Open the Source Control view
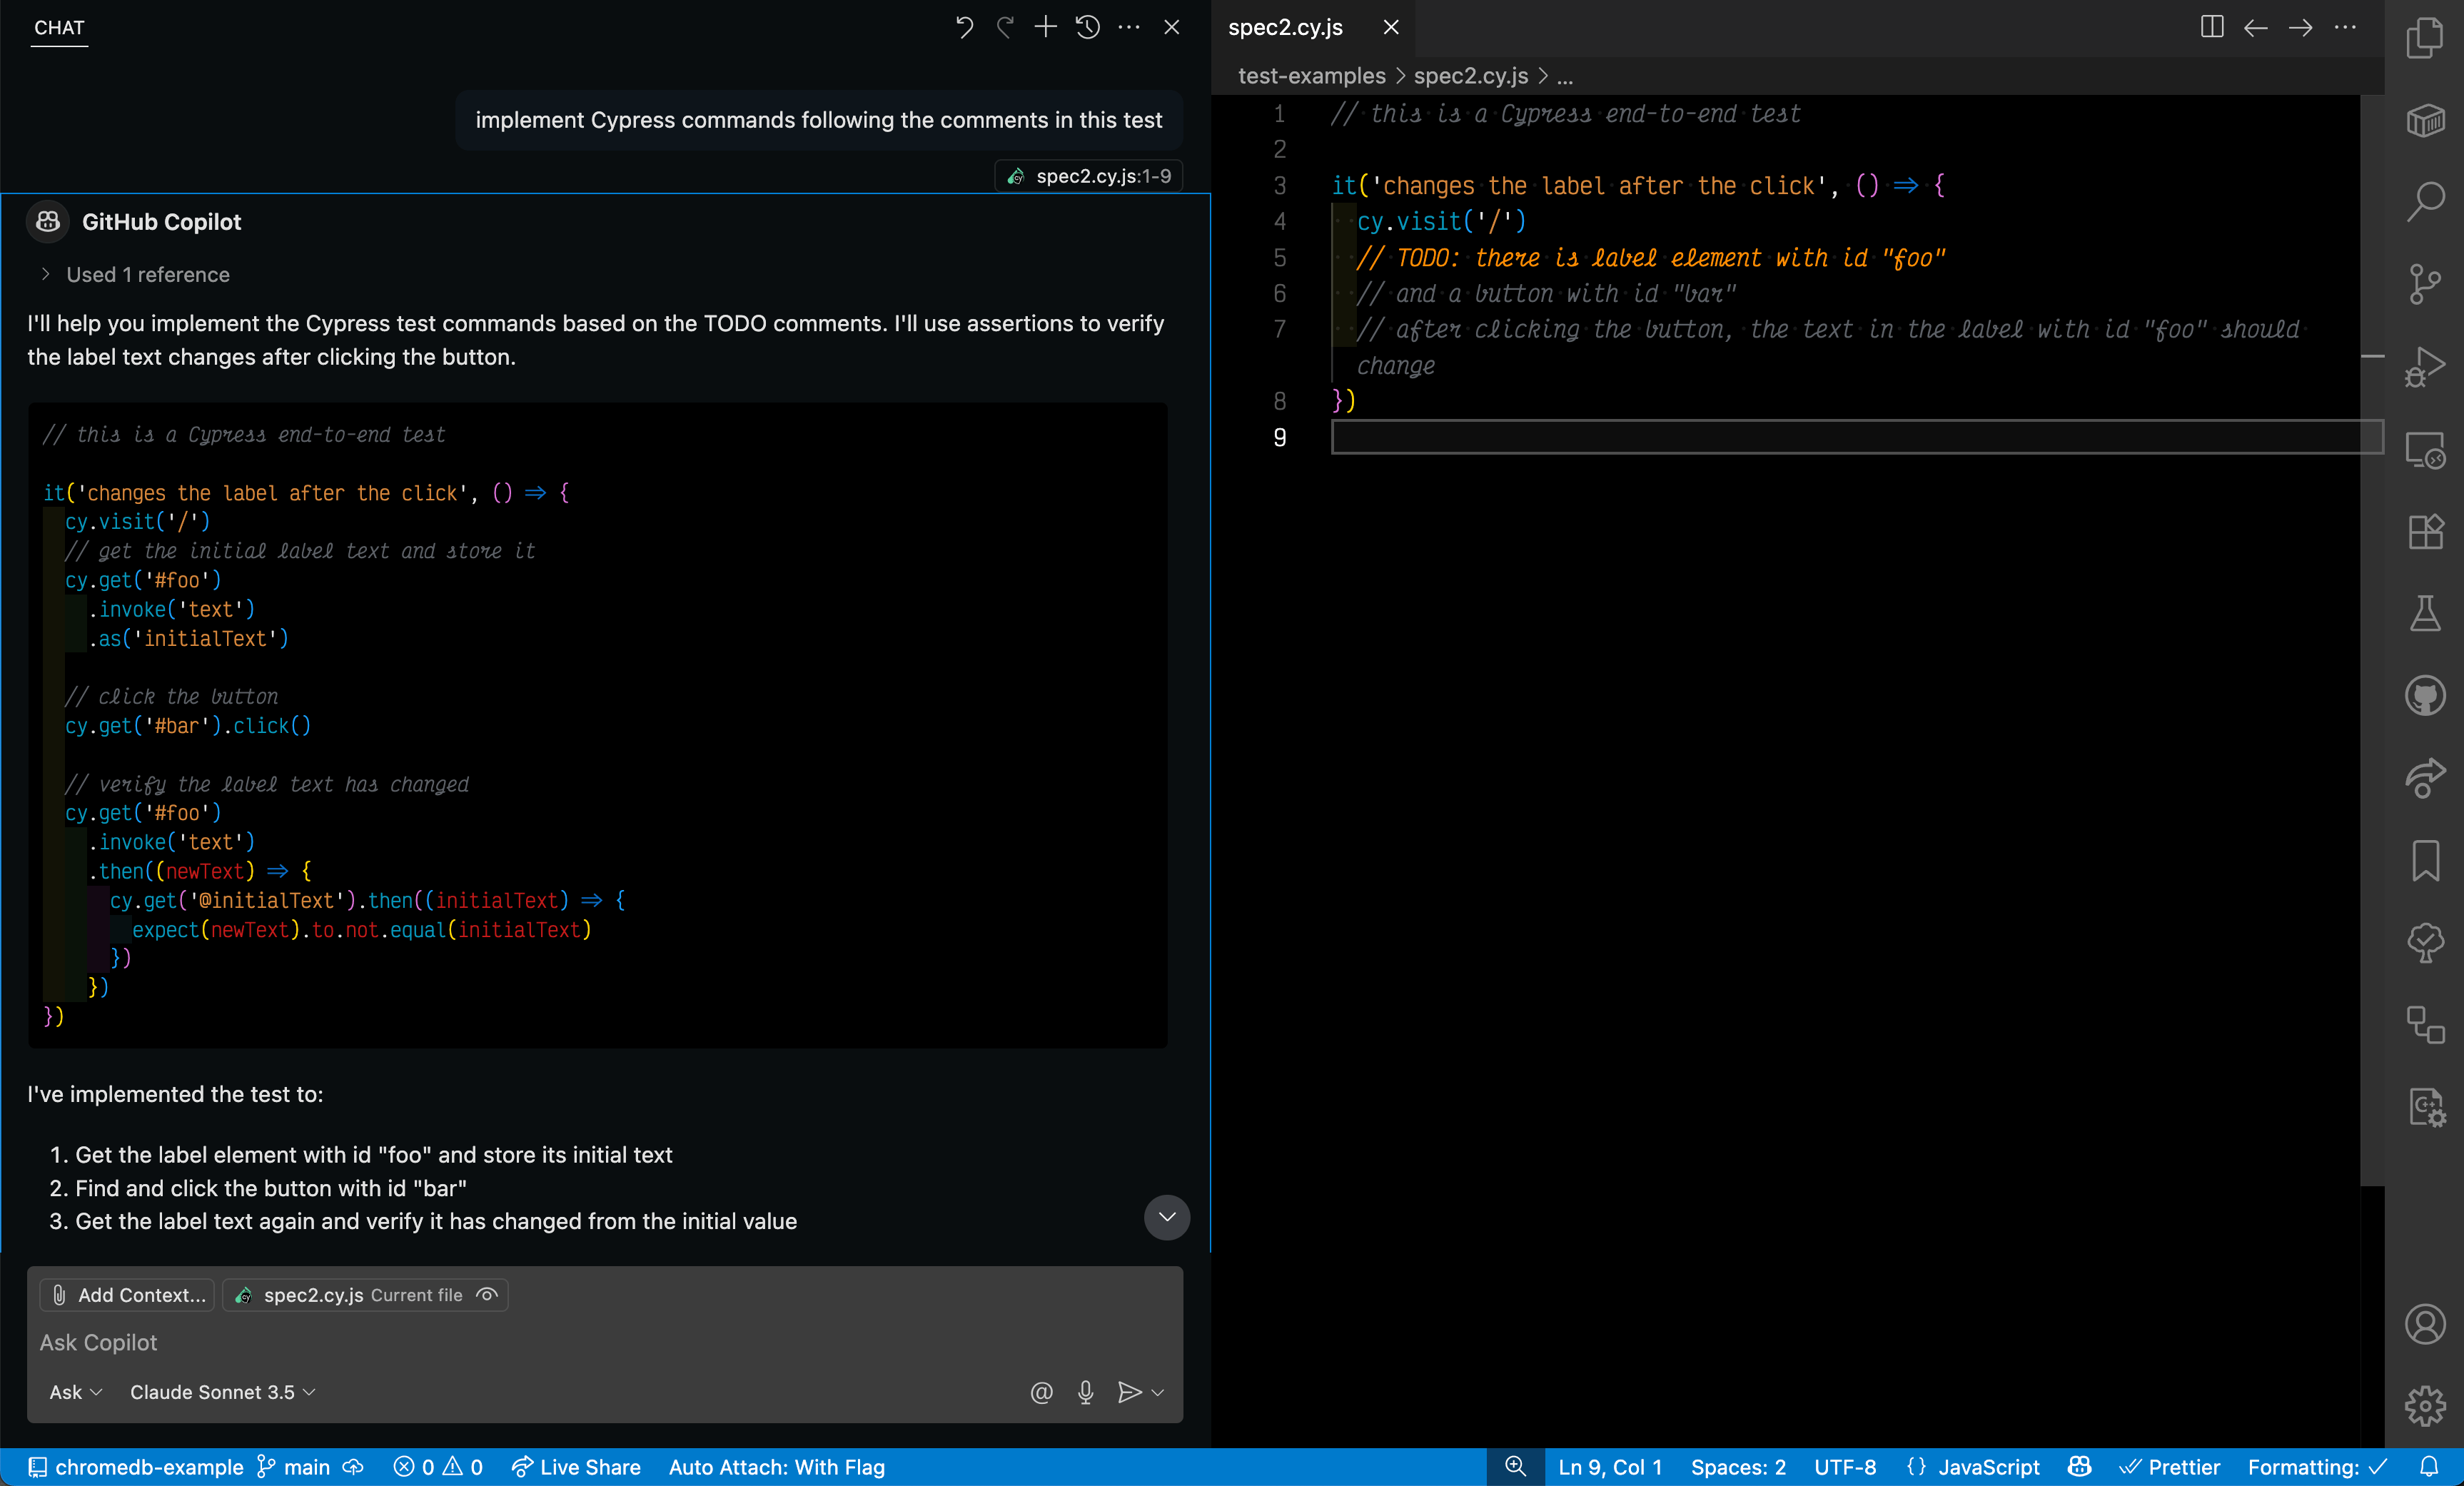This screenshot has width=2464, height=1486. [x=2425, y=284]
